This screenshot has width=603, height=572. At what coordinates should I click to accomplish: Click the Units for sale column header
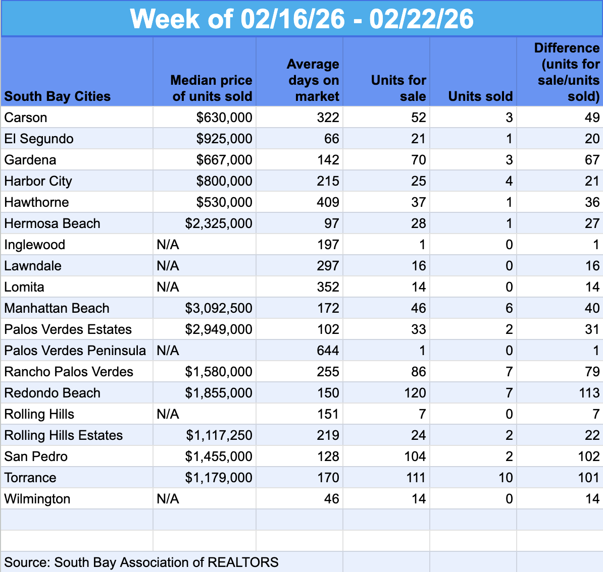click(398, 88)
